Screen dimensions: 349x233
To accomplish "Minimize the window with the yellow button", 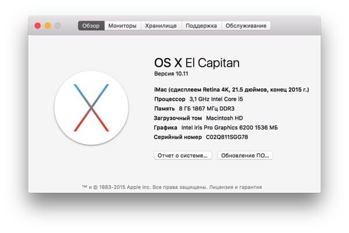I will [48, 26].
